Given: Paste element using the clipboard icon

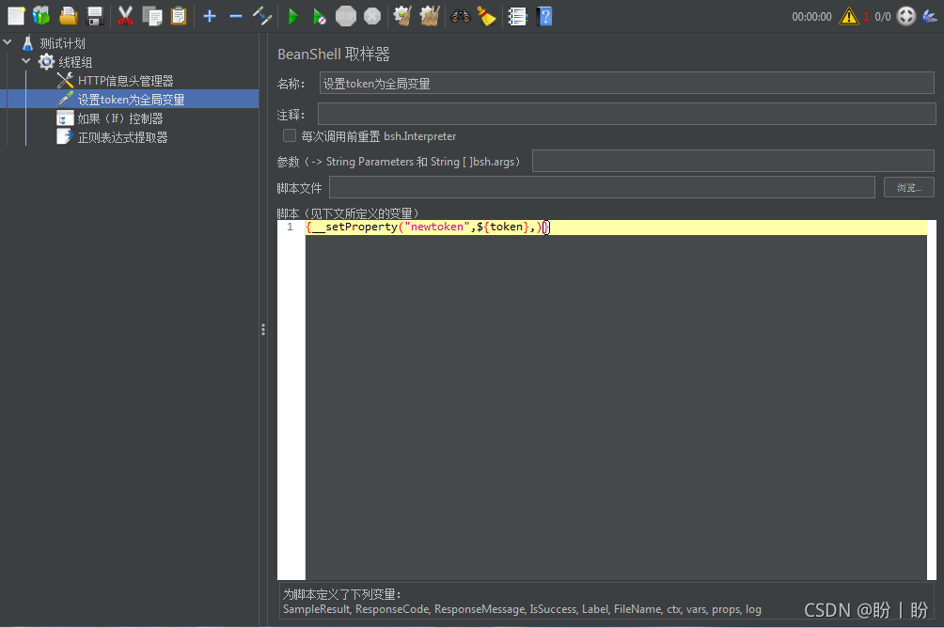Looking at the screenshot, I should point(178,16).
